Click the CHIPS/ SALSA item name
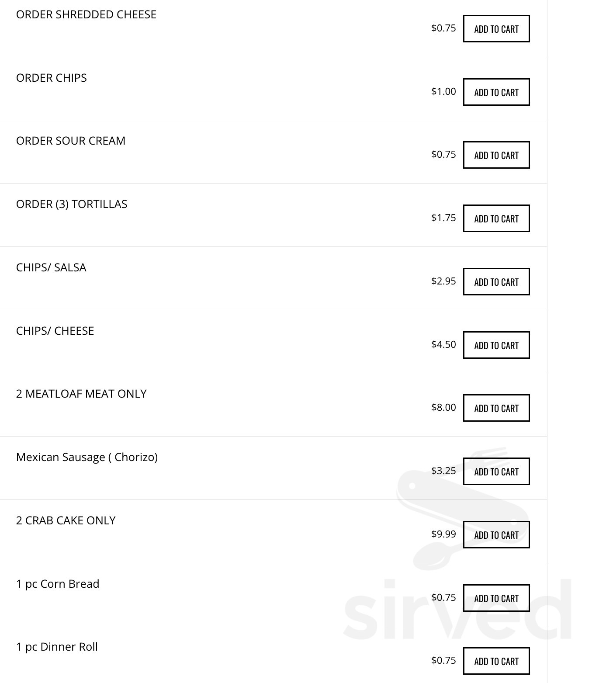This screenshot has height=683, width=599. point(51,267)
